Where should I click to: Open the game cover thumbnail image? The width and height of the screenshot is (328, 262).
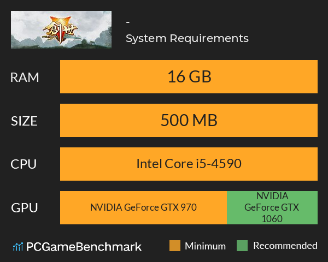click(x=61, y=29)
